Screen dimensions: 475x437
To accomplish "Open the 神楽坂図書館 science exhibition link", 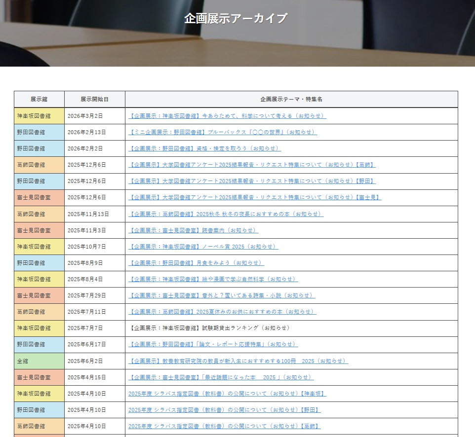I will [227, 116].
